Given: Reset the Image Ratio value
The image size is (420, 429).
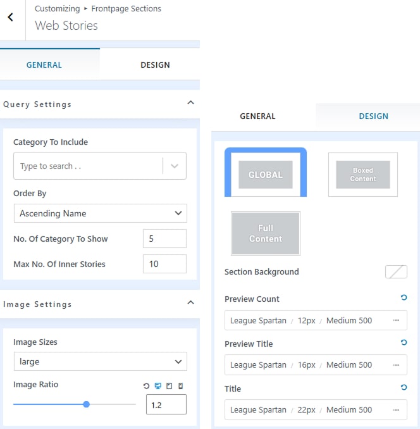Looking at the screenshot, I should click(x=147, y=385).
